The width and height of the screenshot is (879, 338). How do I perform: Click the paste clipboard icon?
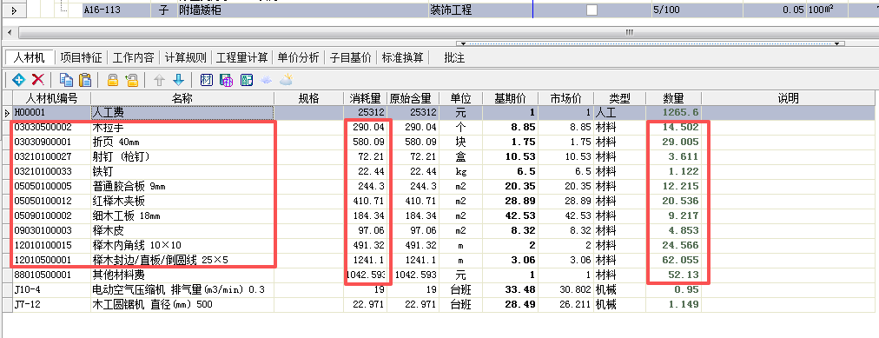[84, 80]
